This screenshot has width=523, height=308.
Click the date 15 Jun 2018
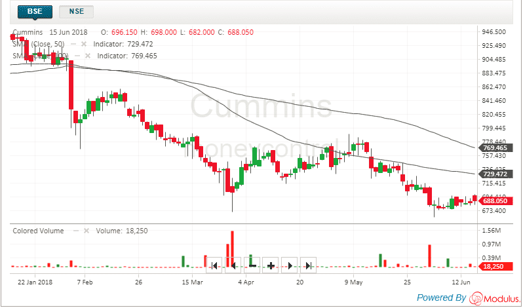(68, 32)
